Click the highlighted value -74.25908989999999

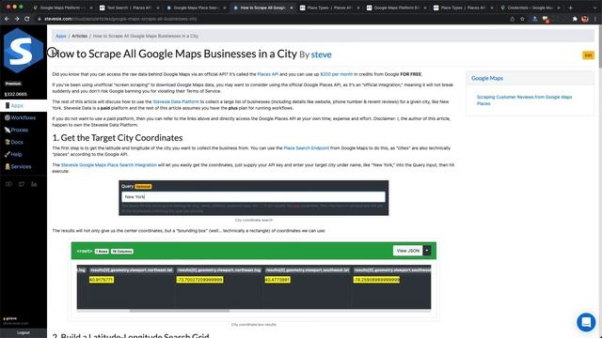pyautogui.click(x=376, y=280)
